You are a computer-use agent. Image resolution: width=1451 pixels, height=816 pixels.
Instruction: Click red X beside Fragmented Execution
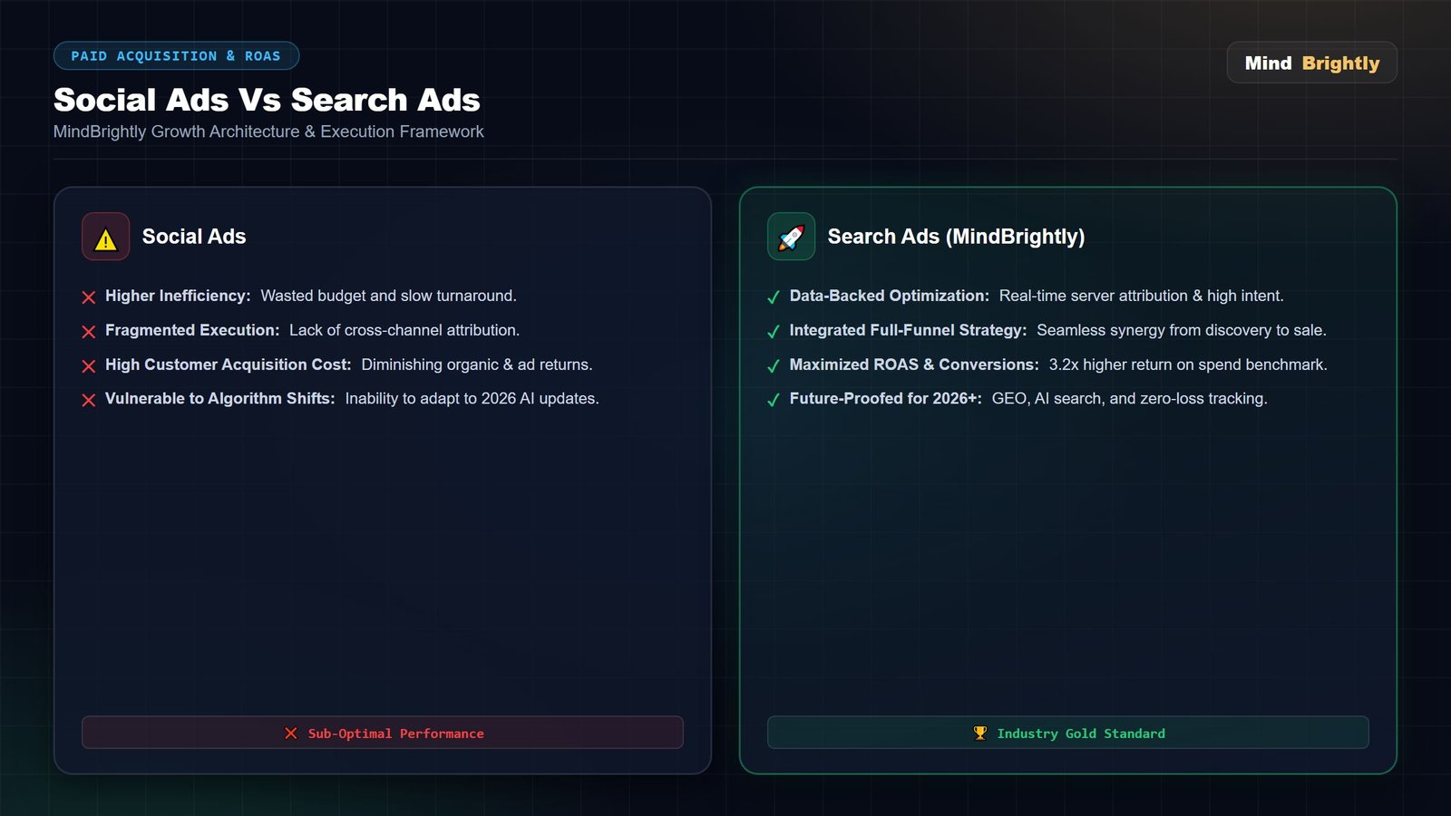click(89, 332)
